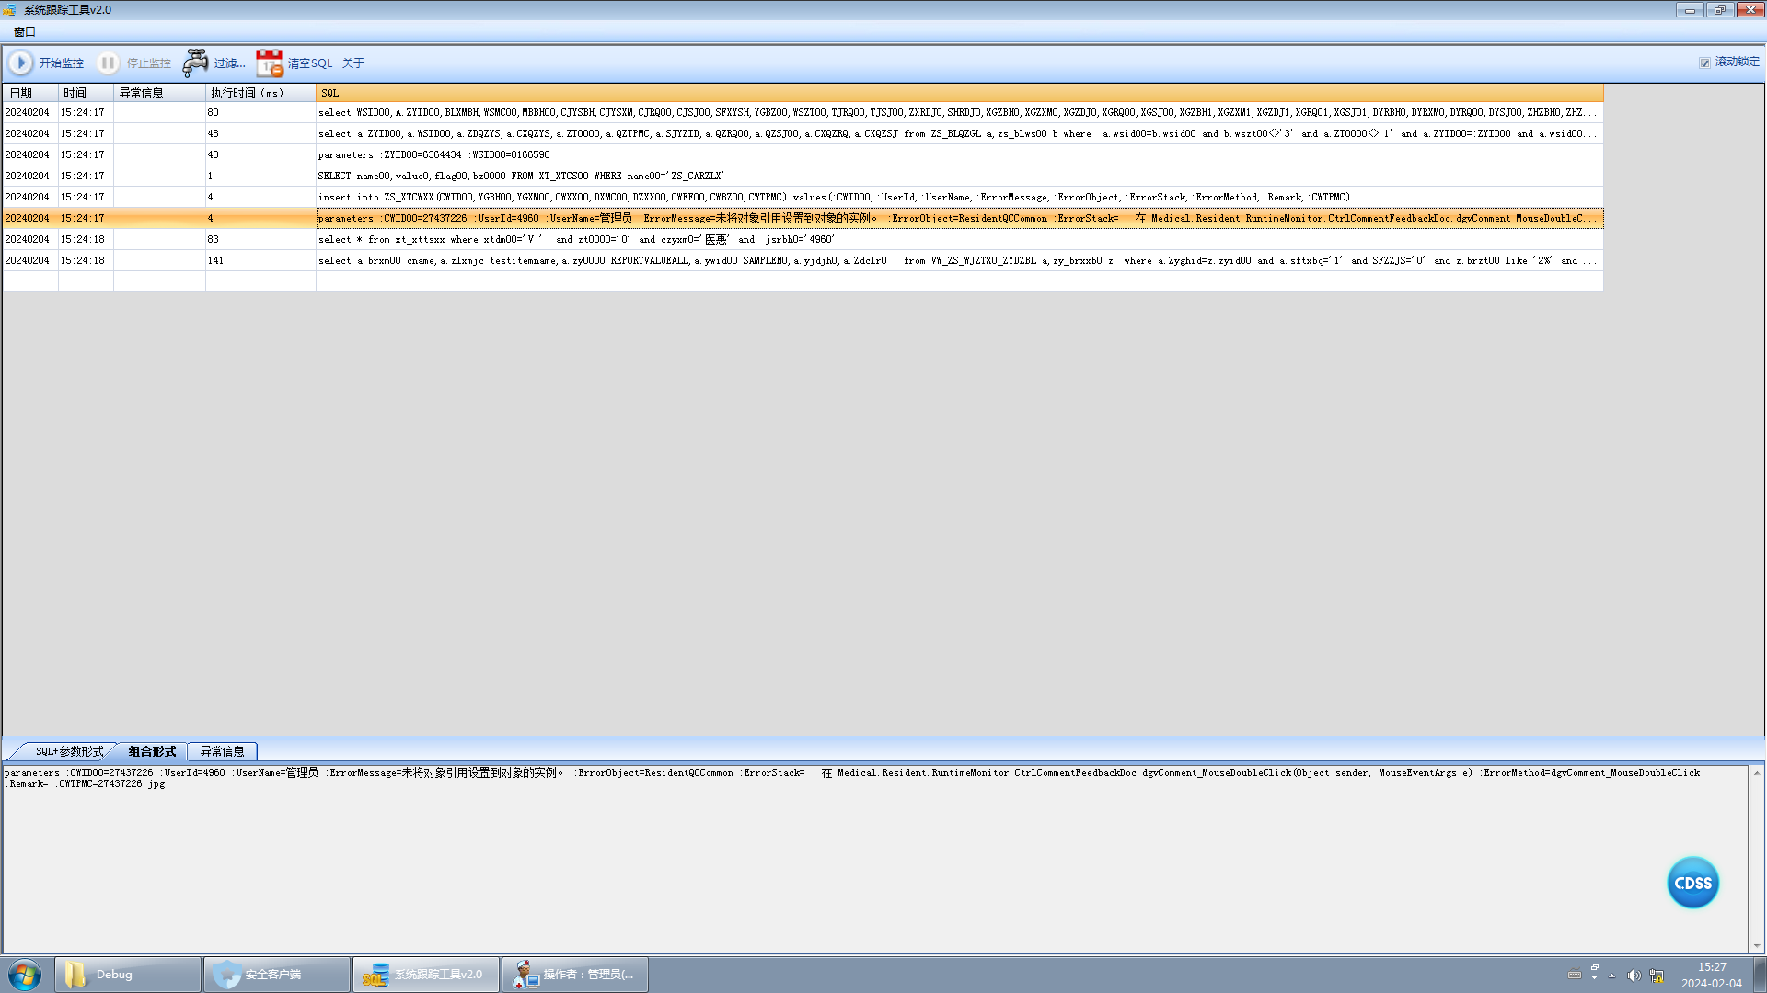
Task: Click the blue CDSS floating icon
Action: (1692, 883)
